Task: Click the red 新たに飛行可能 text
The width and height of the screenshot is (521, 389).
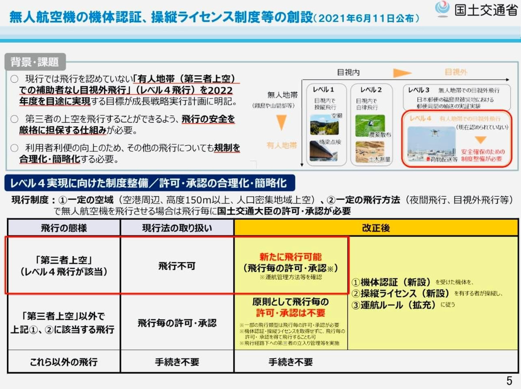Action: pos(291,256)
